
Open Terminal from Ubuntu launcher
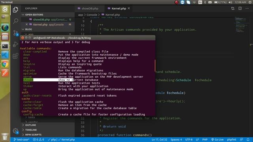click(5, 46)
